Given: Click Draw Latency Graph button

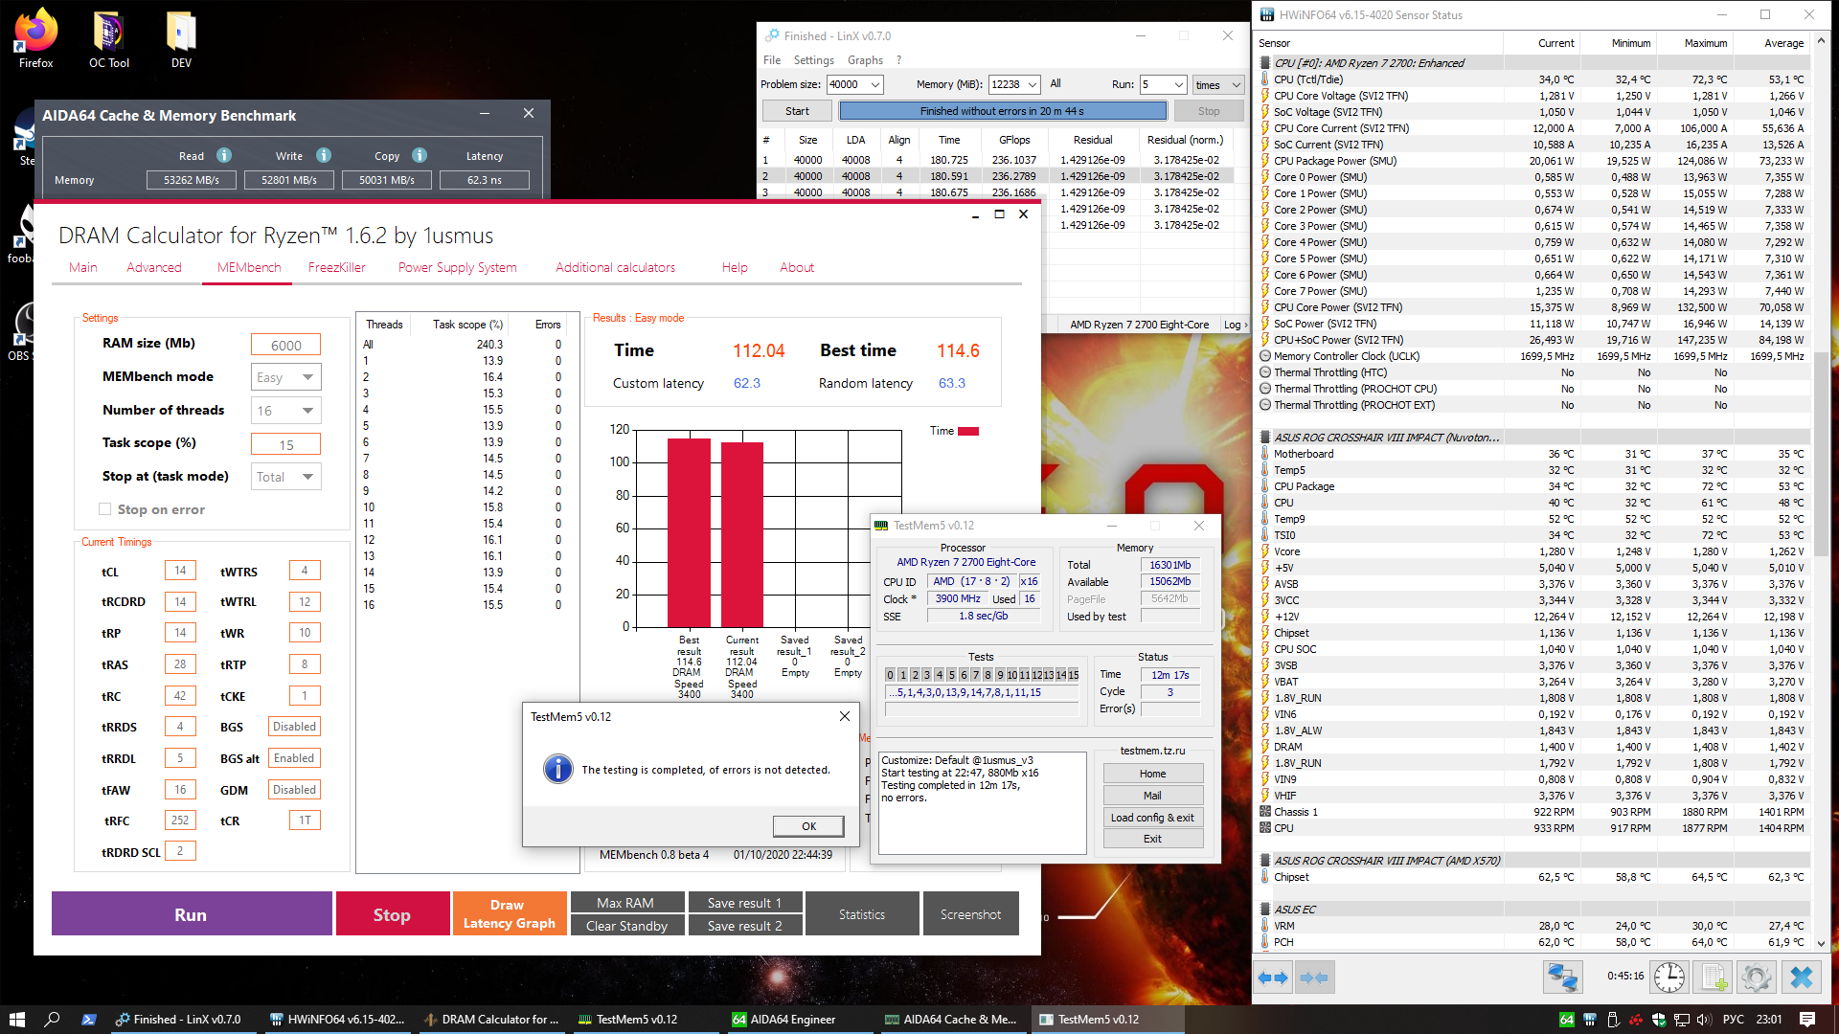Looking at the screenshot, I should click(509, 914).
